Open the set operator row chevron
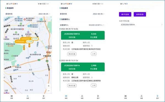This screenshot has height=102, width=165. tap(104, 25)
